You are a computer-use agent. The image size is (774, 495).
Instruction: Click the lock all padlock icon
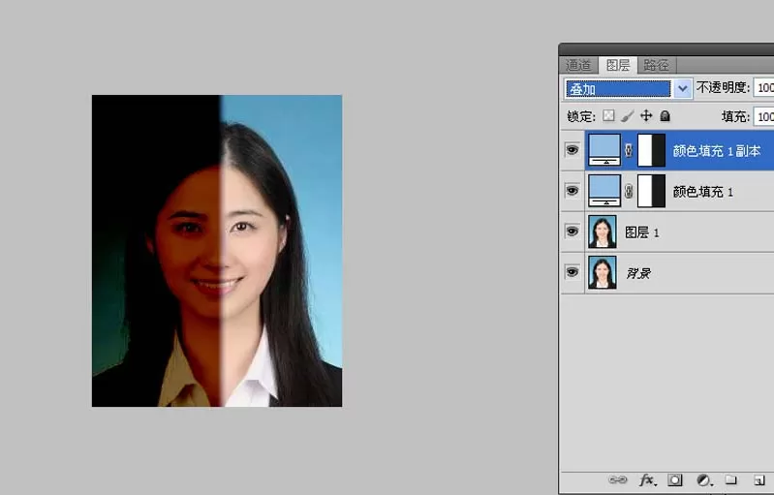point(665,115)
